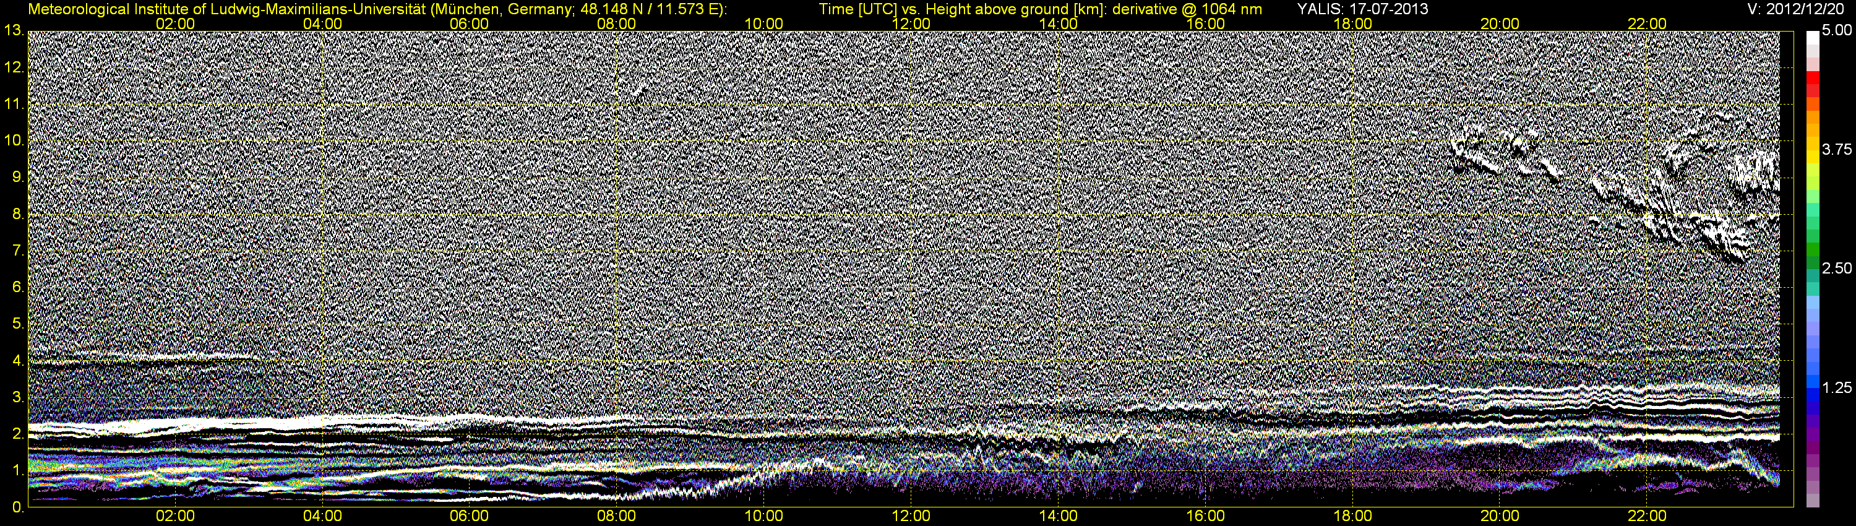This screenshot has width=1856, height=526.
Task: Click the 10:00 label on the top time axis
Action: [x=763, y=24]
